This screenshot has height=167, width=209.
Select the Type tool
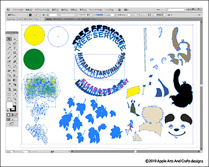tap(15, 48)
